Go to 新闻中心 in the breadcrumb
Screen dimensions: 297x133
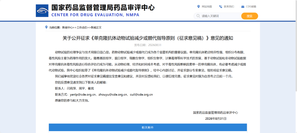click(x=67, y=27)
